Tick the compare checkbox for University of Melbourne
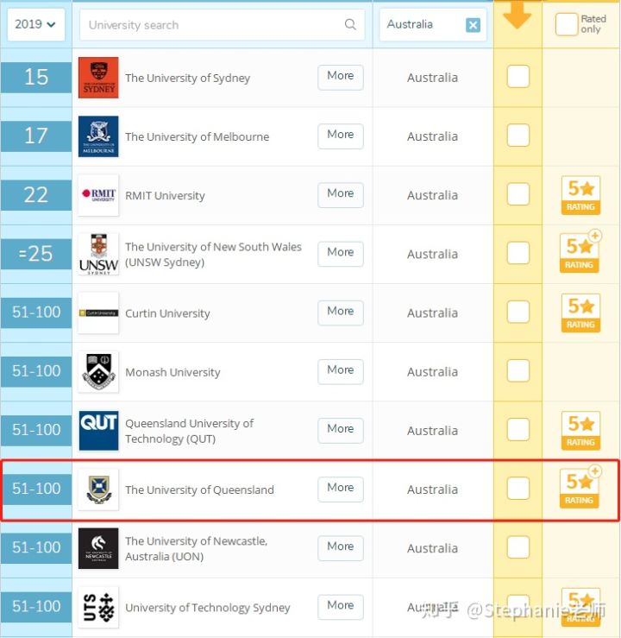The height and width of the screenshot is (638, 621). [518, 136]
